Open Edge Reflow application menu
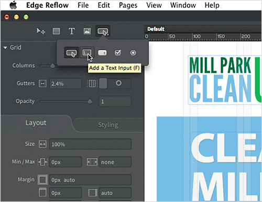Image resolution: width=262 pixels, height=202 pixels. [47, 5]
